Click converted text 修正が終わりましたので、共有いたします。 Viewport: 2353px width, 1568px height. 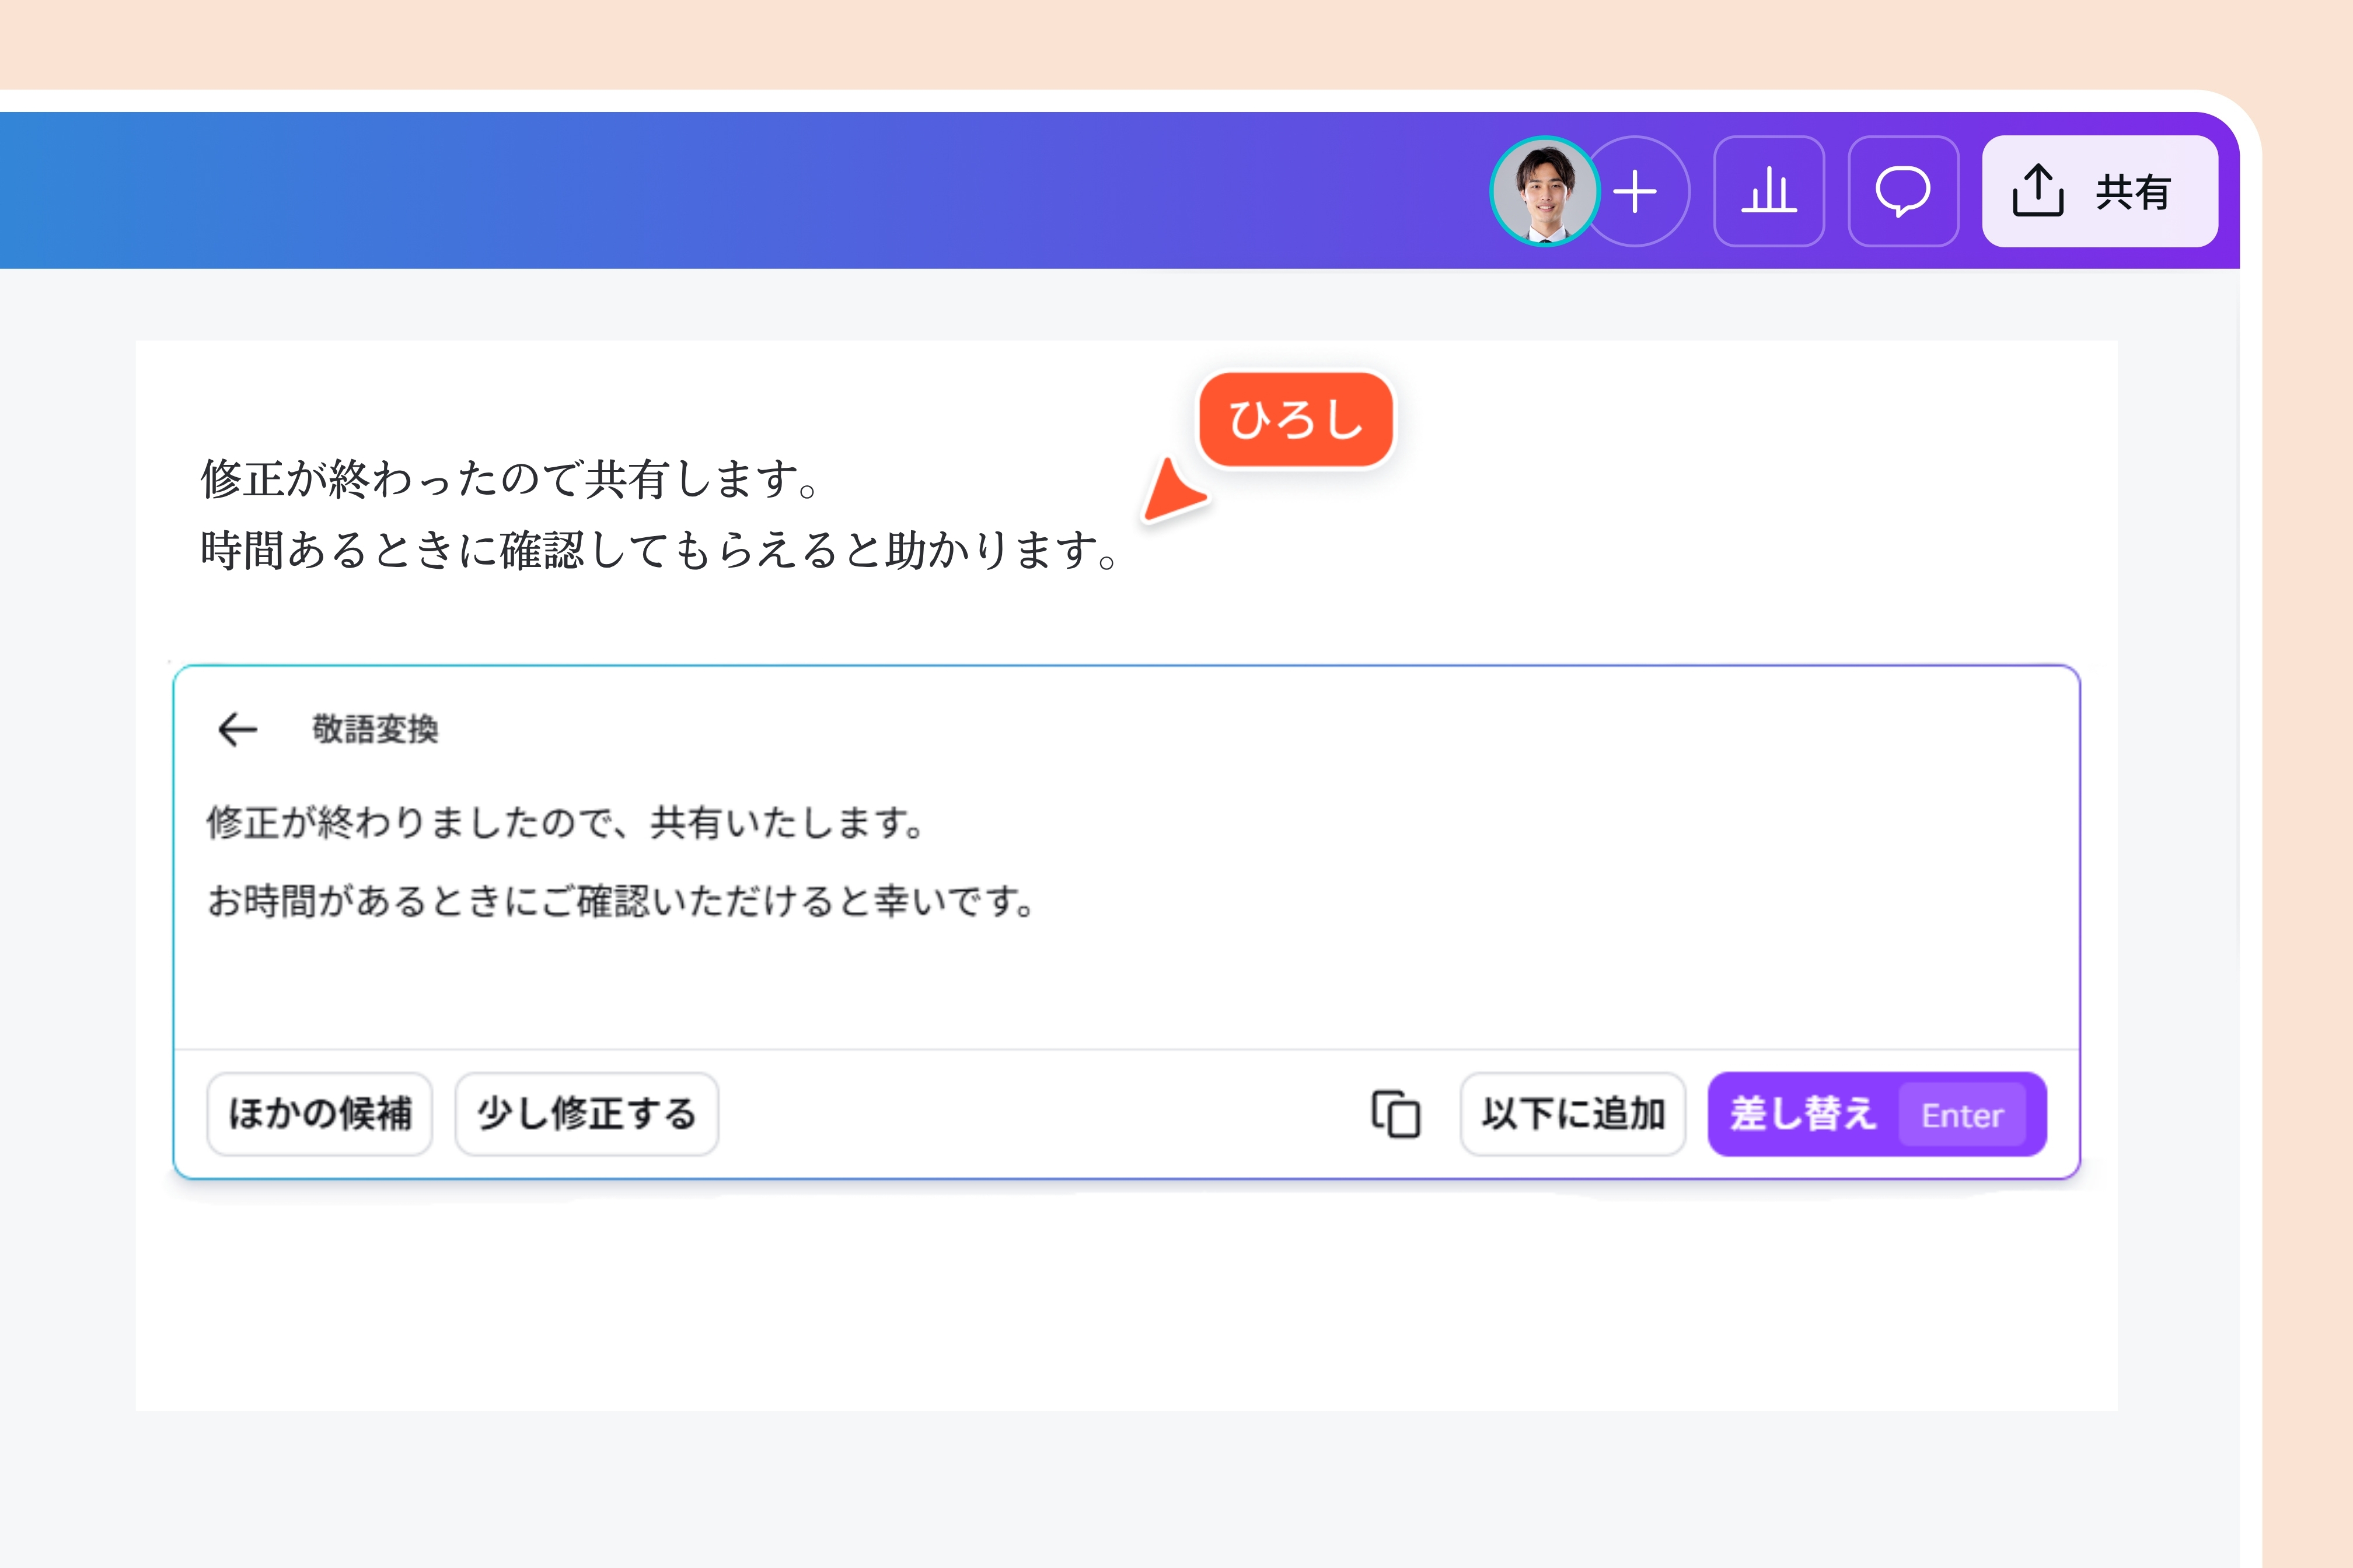point(565,822)
